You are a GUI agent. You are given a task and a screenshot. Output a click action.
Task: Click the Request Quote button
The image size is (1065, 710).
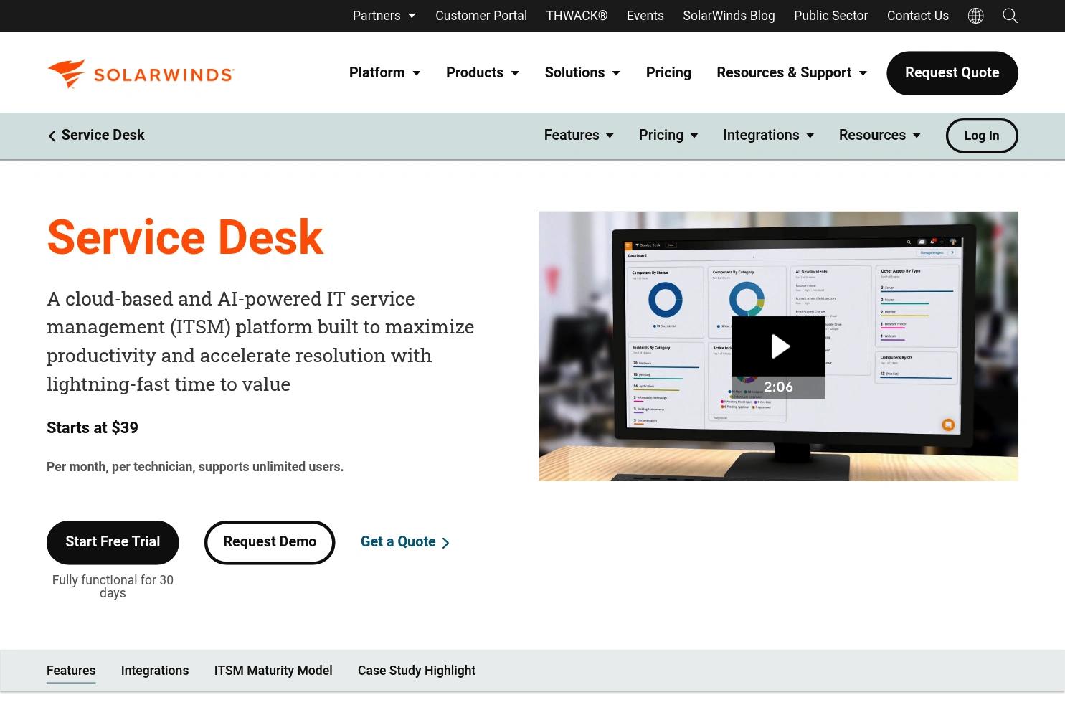click(x=952, y=73)
